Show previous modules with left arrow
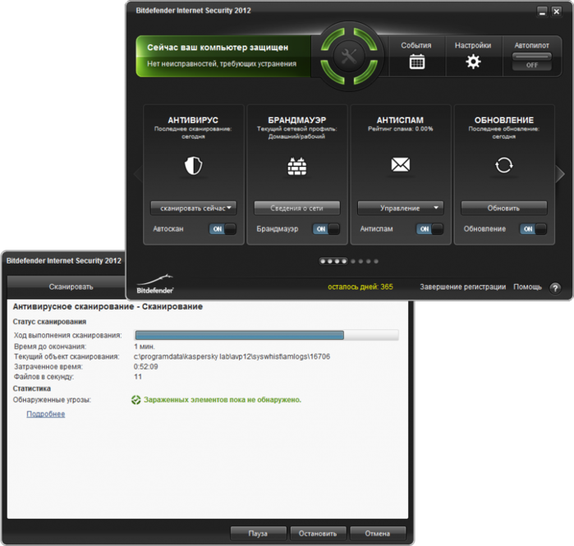 tap(138, 174)
